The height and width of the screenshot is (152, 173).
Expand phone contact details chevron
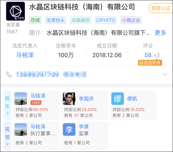[x=165, y=74]
